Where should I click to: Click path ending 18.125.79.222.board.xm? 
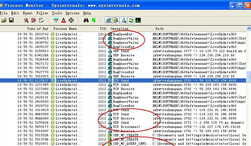pos(199,51)
